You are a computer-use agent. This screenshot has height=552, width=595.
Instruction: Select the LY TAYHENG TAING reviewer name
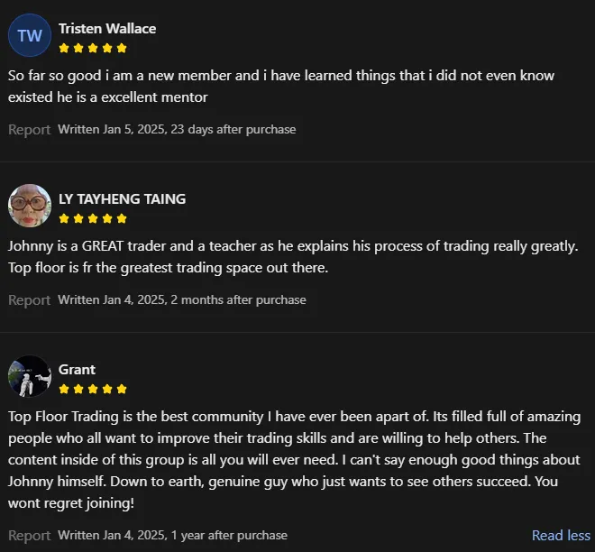122,198
